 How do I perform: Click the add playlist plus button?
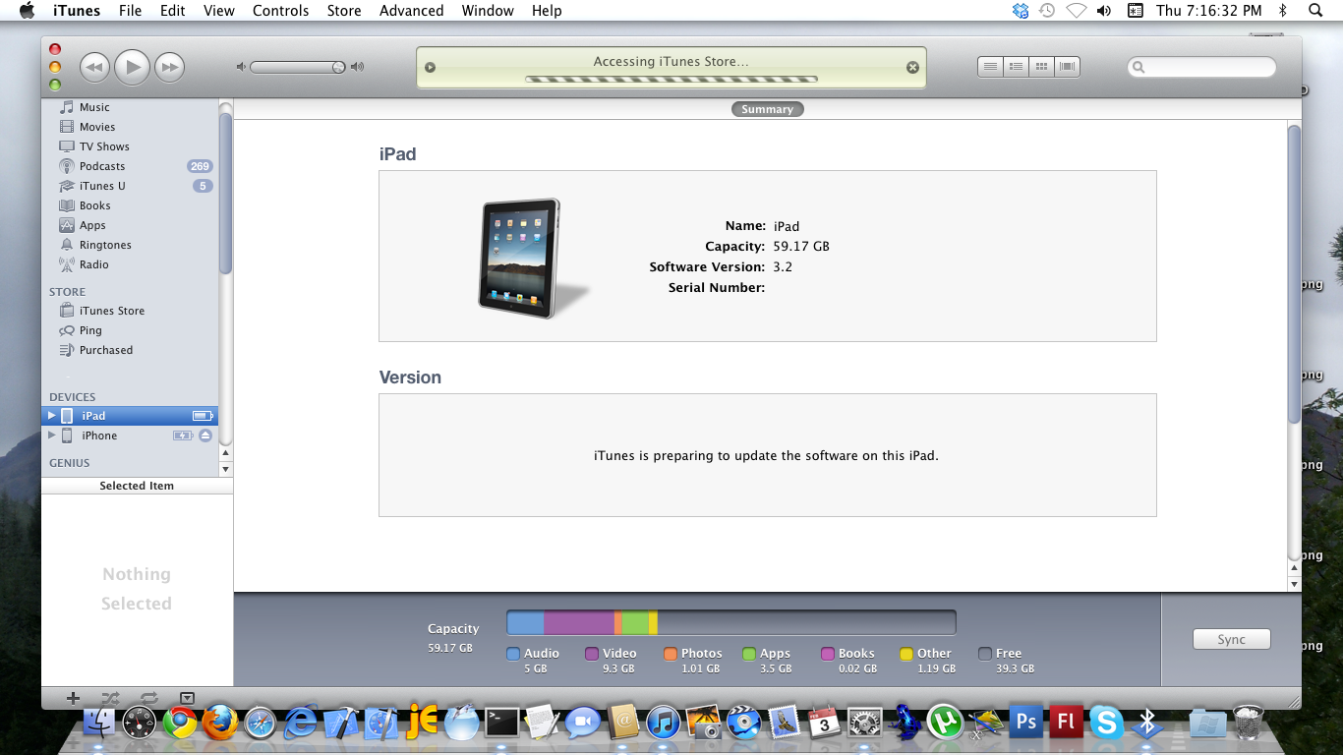pos(73,698)
